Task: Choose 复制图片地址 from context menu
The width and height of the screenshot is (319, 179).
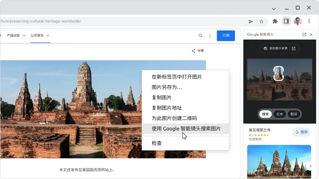Action: click(185, 108)
